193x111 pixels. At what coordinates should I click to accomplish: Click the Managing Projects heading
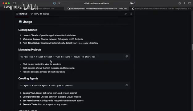click(x=30, y=50)
